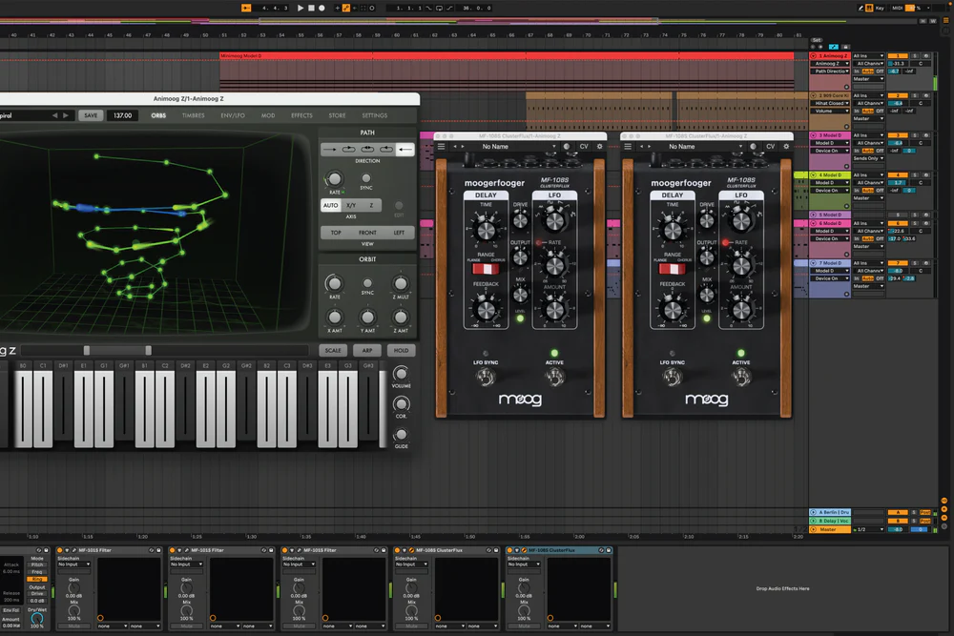Open the All Ins input dropdown for Animoog Z track

pos(866,55)
